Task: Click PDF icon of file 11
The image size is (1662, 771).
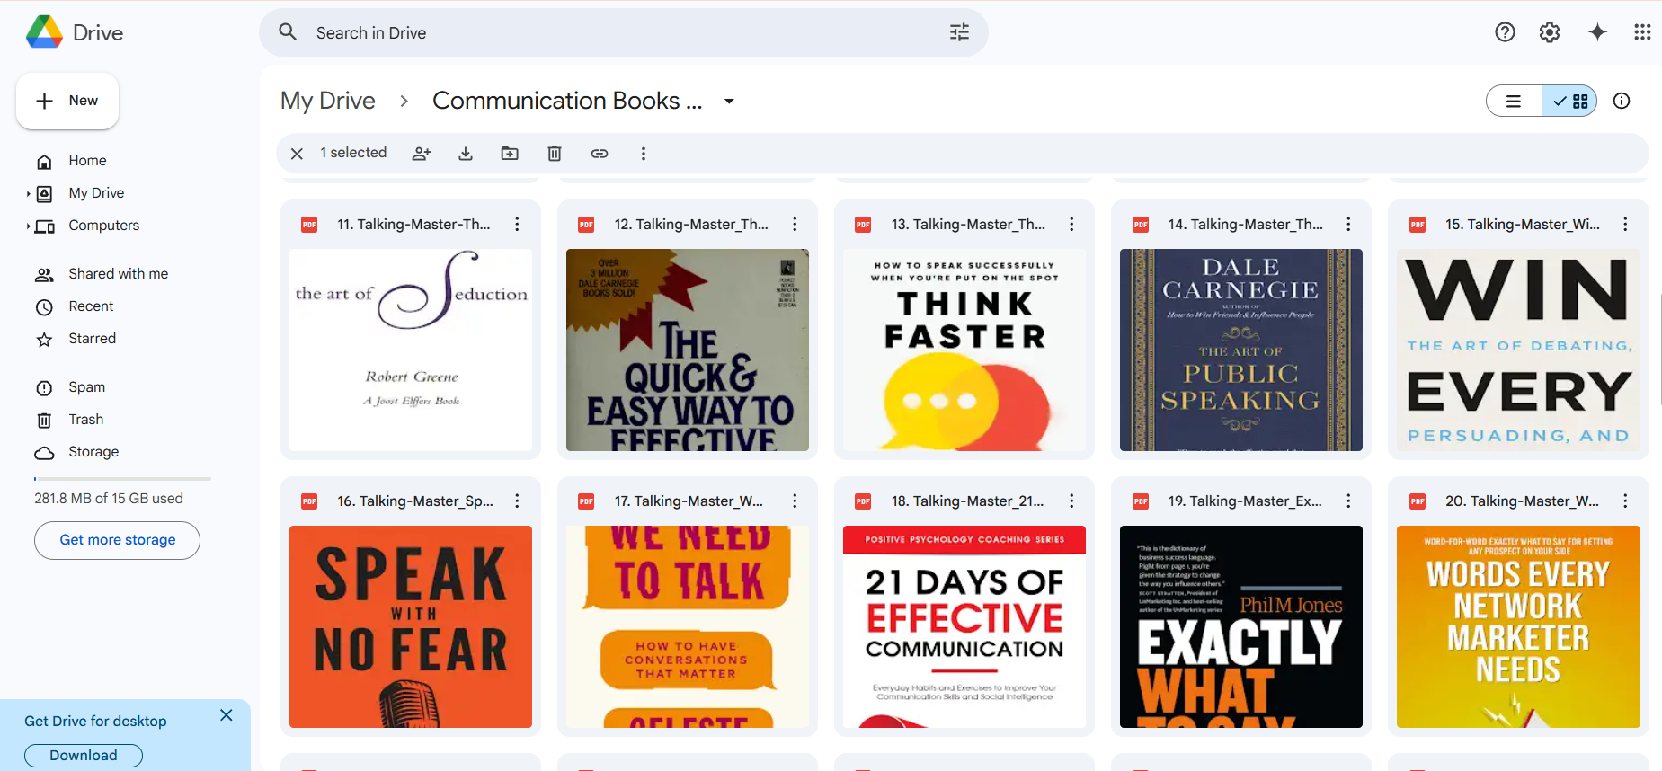Action: coord(309,225)
